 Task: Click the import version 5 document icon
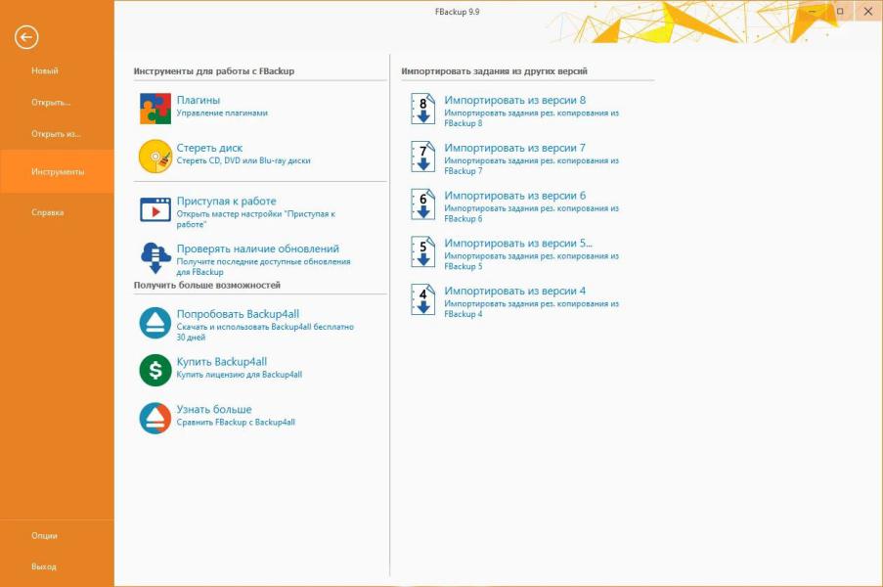click(422, 251)
